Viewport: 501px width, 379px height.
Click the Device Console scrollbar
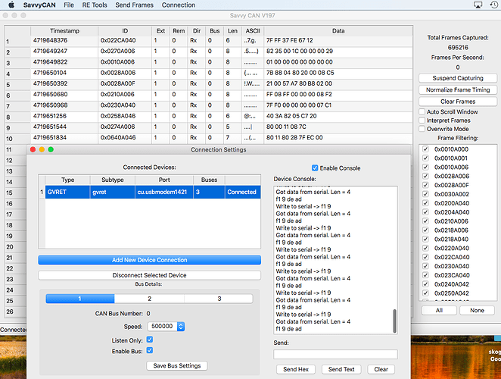394,321
